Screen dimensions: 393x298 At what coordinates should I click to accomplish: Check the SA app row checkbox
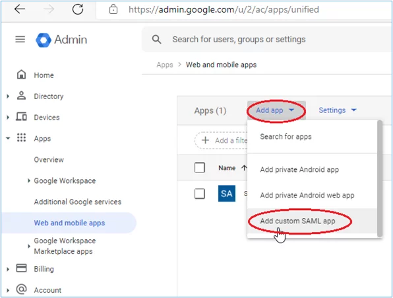(x=200, y=194)
